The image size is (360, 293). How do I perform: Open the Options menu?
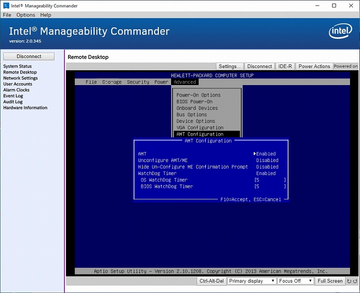26,15
